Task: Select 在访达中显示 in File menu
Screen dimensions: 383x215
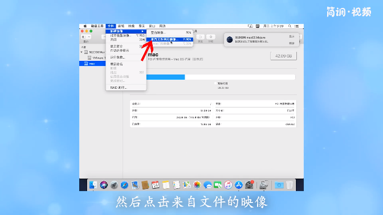Action: coord(126,51)
